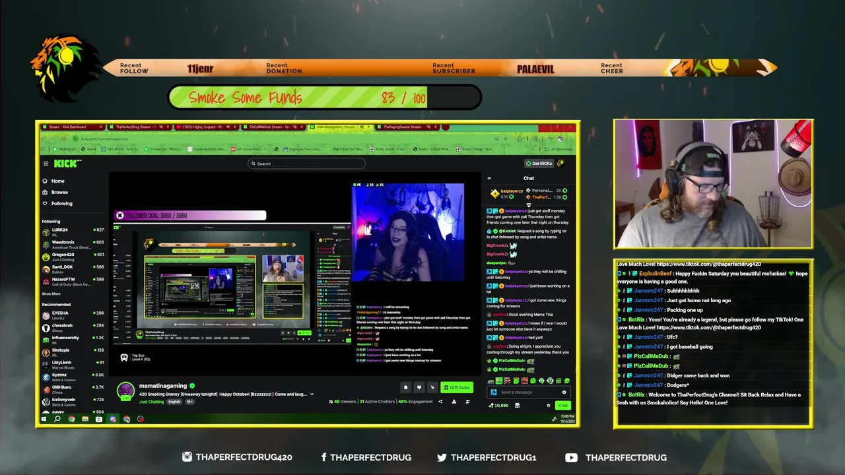The height and width of the screenshot is (475, 845).
Task: Toggle mute on Highly Suspect tab
Action: 228,127
